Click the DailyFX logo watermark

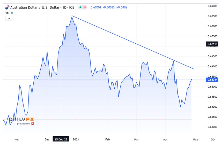pyautogui.click(x=21, y=120)
